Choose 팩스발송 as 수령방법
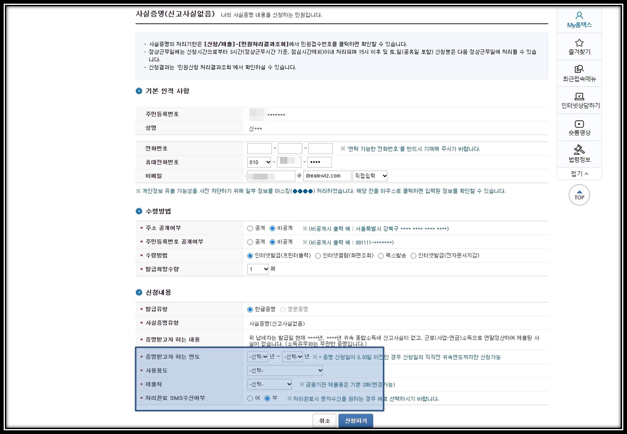The width and height of the screenshot is (627, 434). coord(381,256)
